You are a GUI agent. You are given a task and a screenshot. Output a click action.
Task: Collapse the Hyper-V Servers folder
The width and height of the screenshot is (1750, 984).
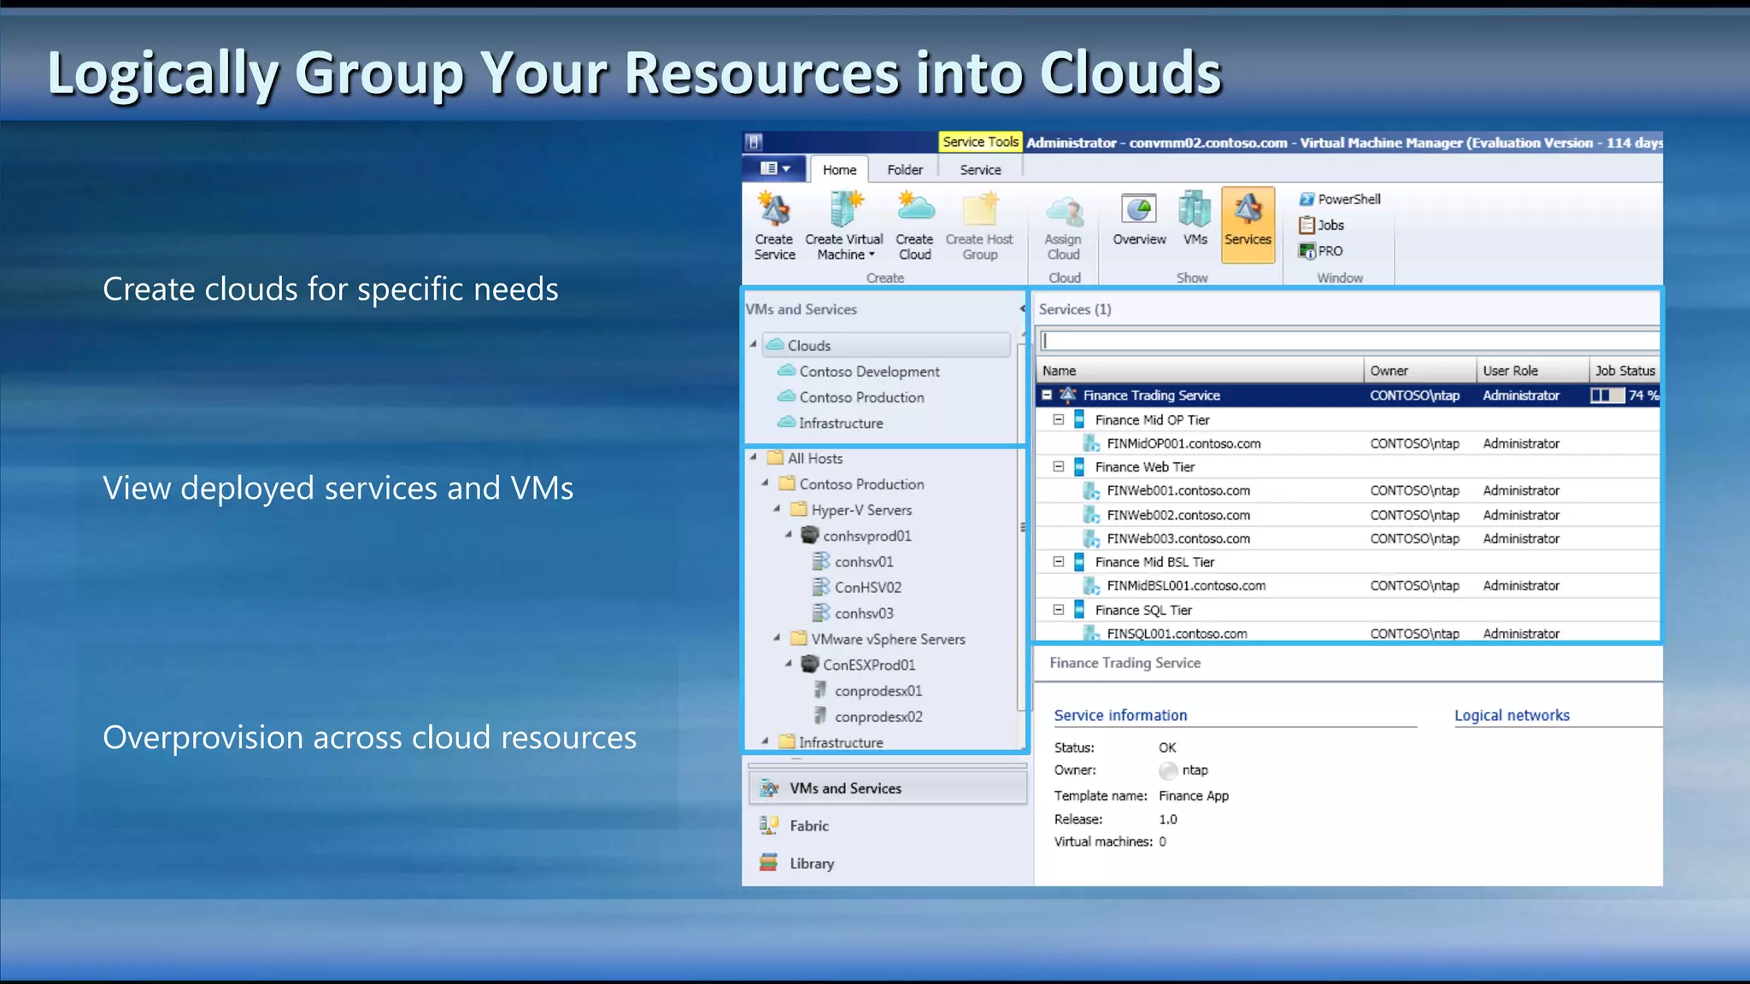[777, 509]
